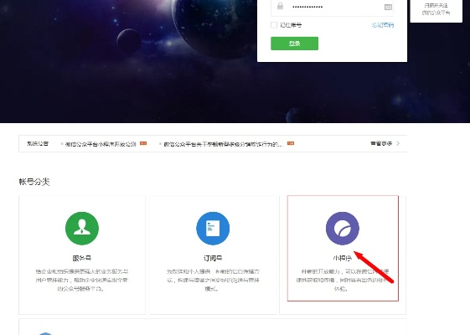Image resolution: width=470 pixels, height=335 pixels.
Task: Tick the 记住帐号 remember account checkbox
Action: 274,25
